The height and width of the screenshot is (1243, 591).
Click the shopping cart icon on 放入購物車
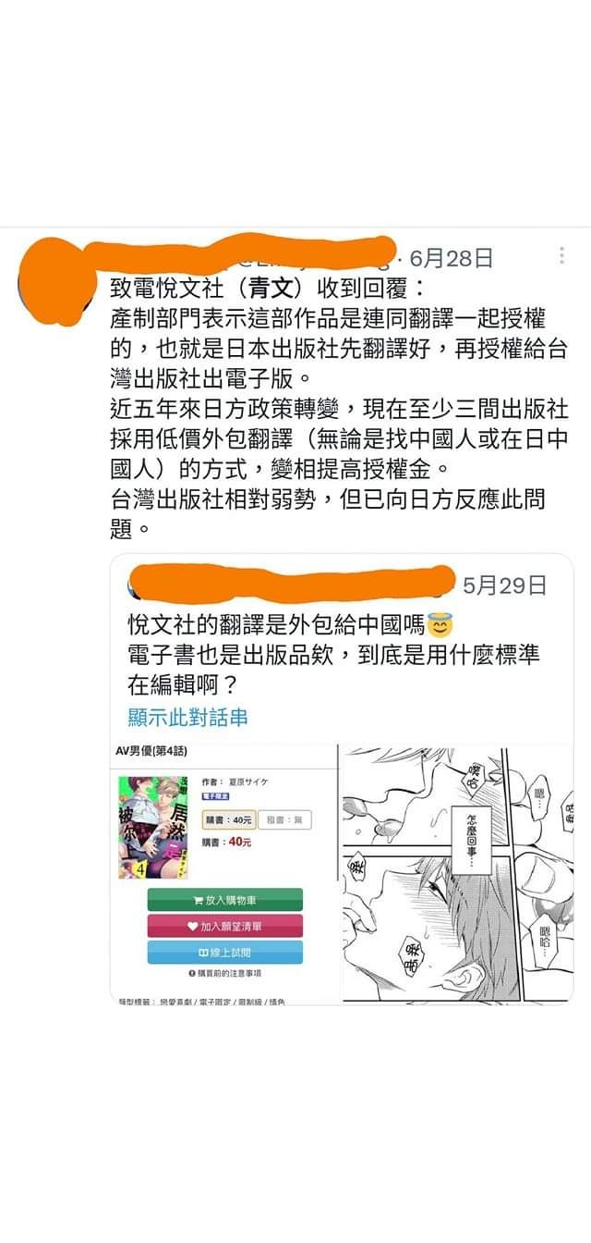(198, 899)
